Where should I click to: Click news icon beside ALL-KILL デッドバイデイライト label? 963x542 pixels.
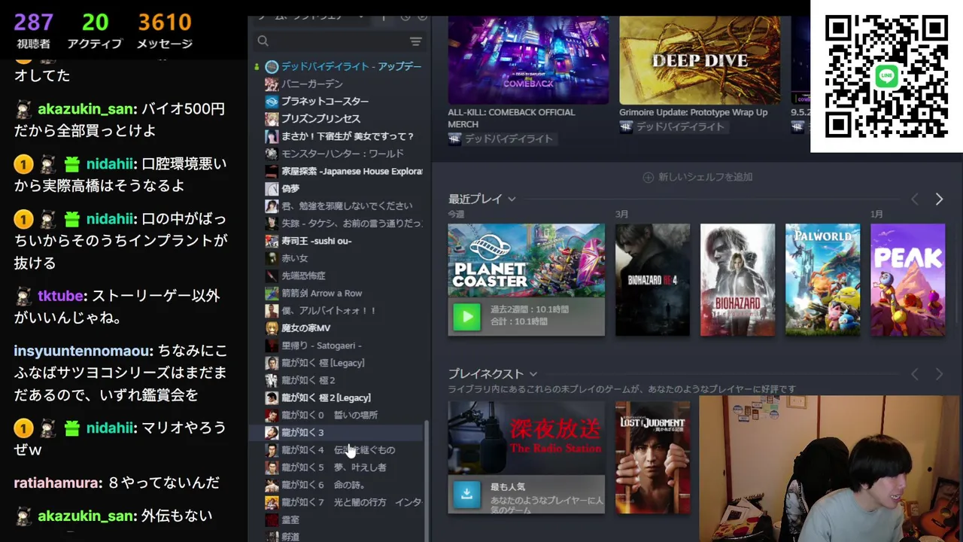pos(454,139)
